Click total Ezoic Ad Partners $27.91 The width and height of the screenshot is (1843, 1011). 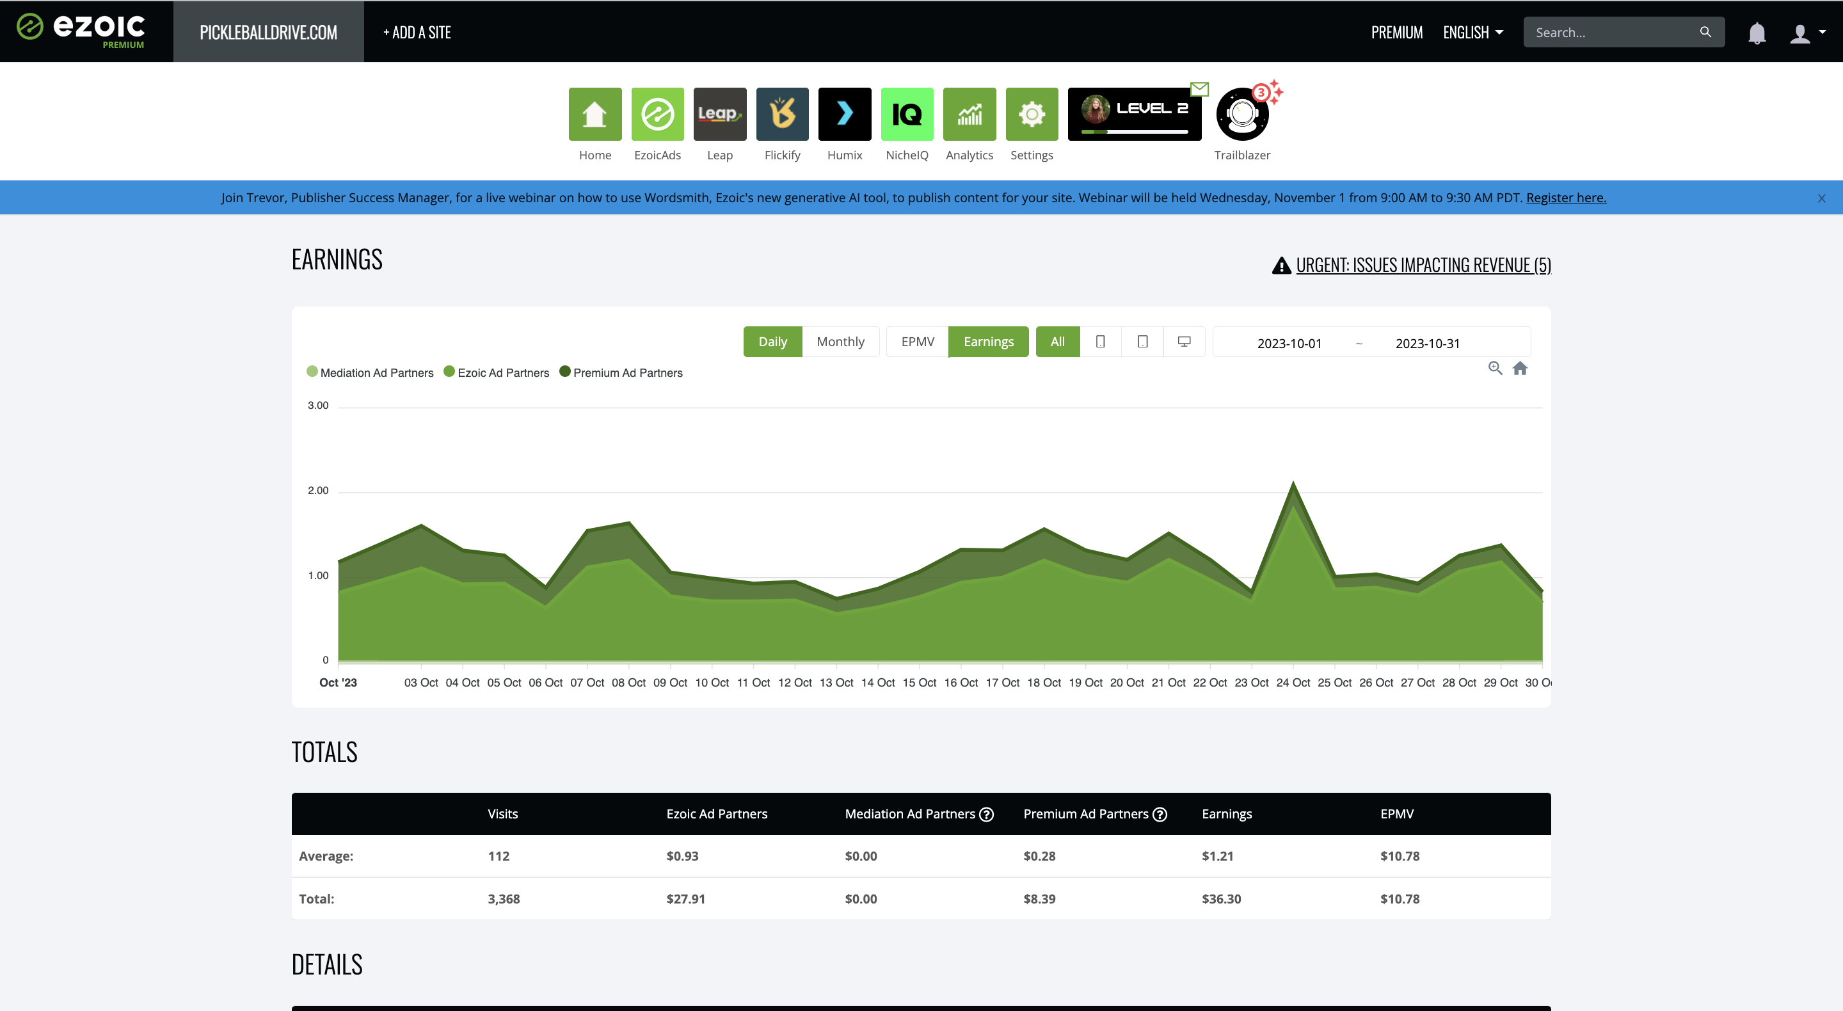[685, 900]
